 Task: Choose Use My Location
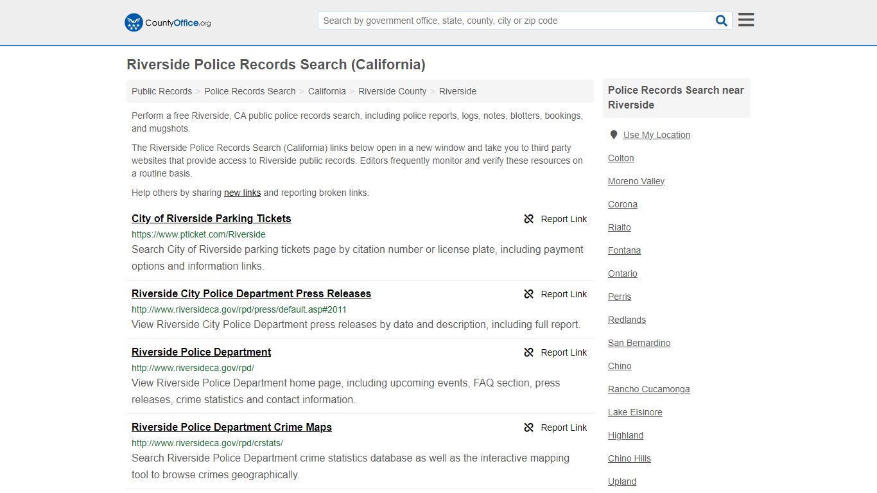657,135
